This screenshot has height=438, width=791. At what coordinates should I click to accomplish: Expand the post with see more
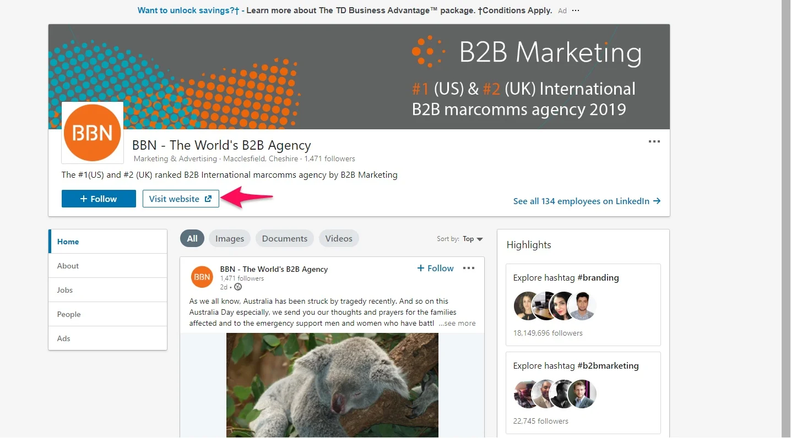tap(457, 323)
